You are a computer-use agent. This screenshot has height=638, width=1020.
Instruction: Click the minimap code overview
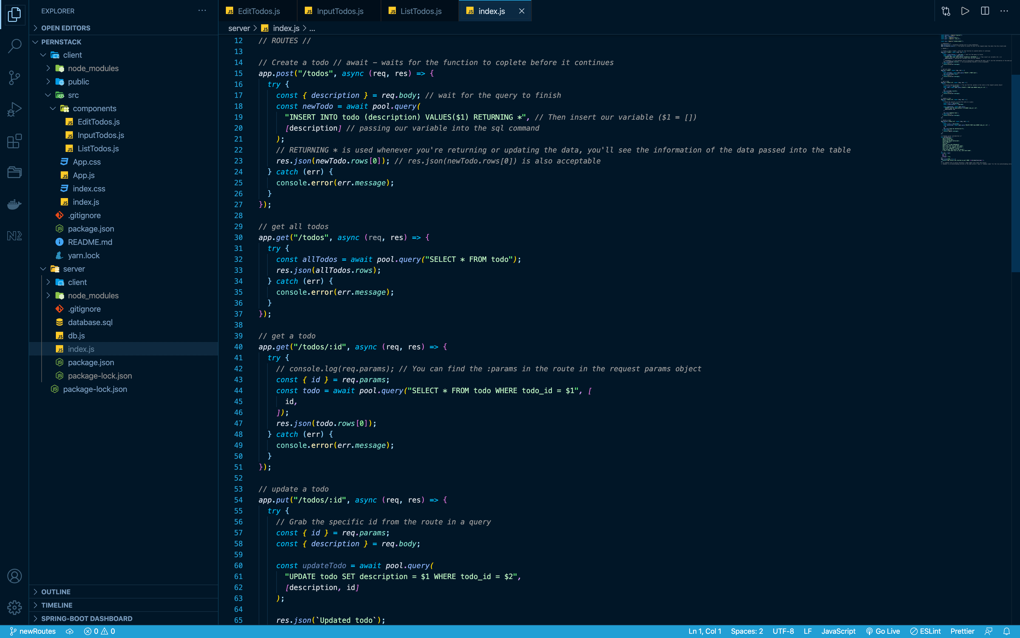pos(975,100)
